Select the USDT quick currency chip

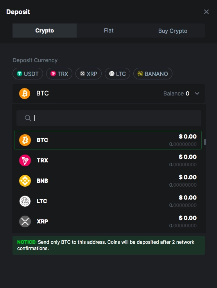point(28,74)
